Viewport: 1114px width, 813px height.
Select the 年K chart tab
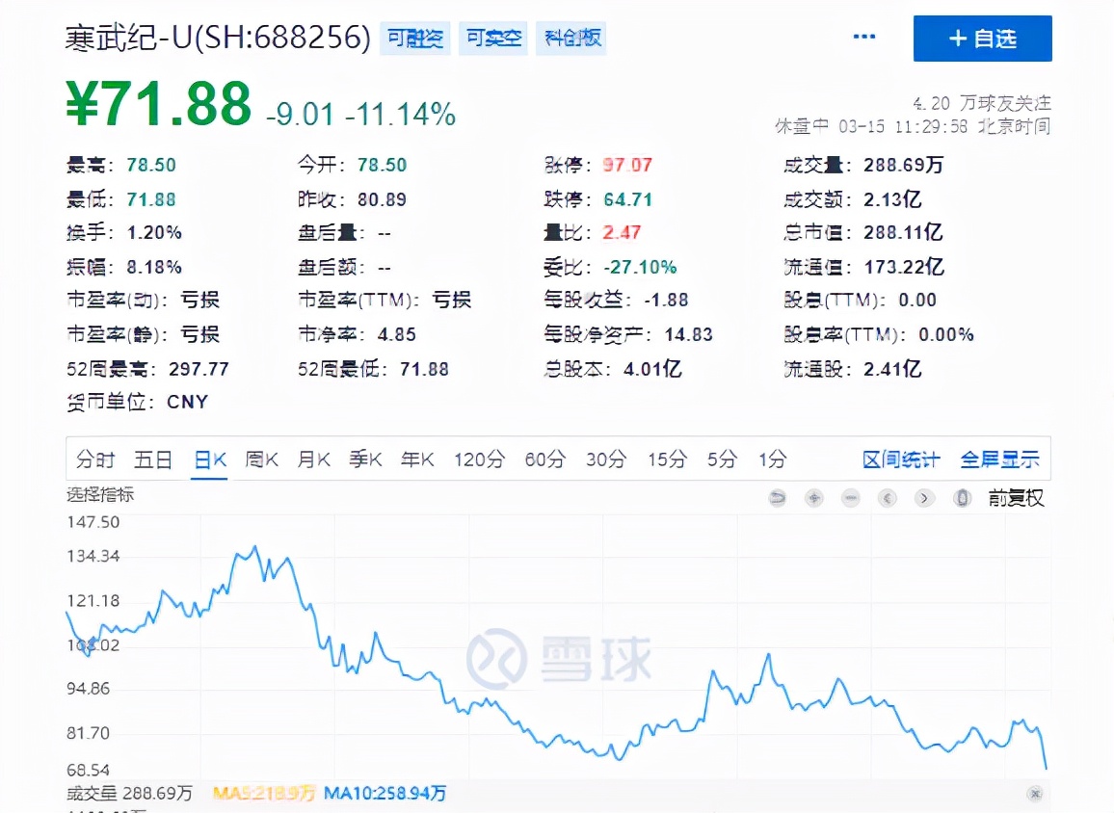click(417, 459)
